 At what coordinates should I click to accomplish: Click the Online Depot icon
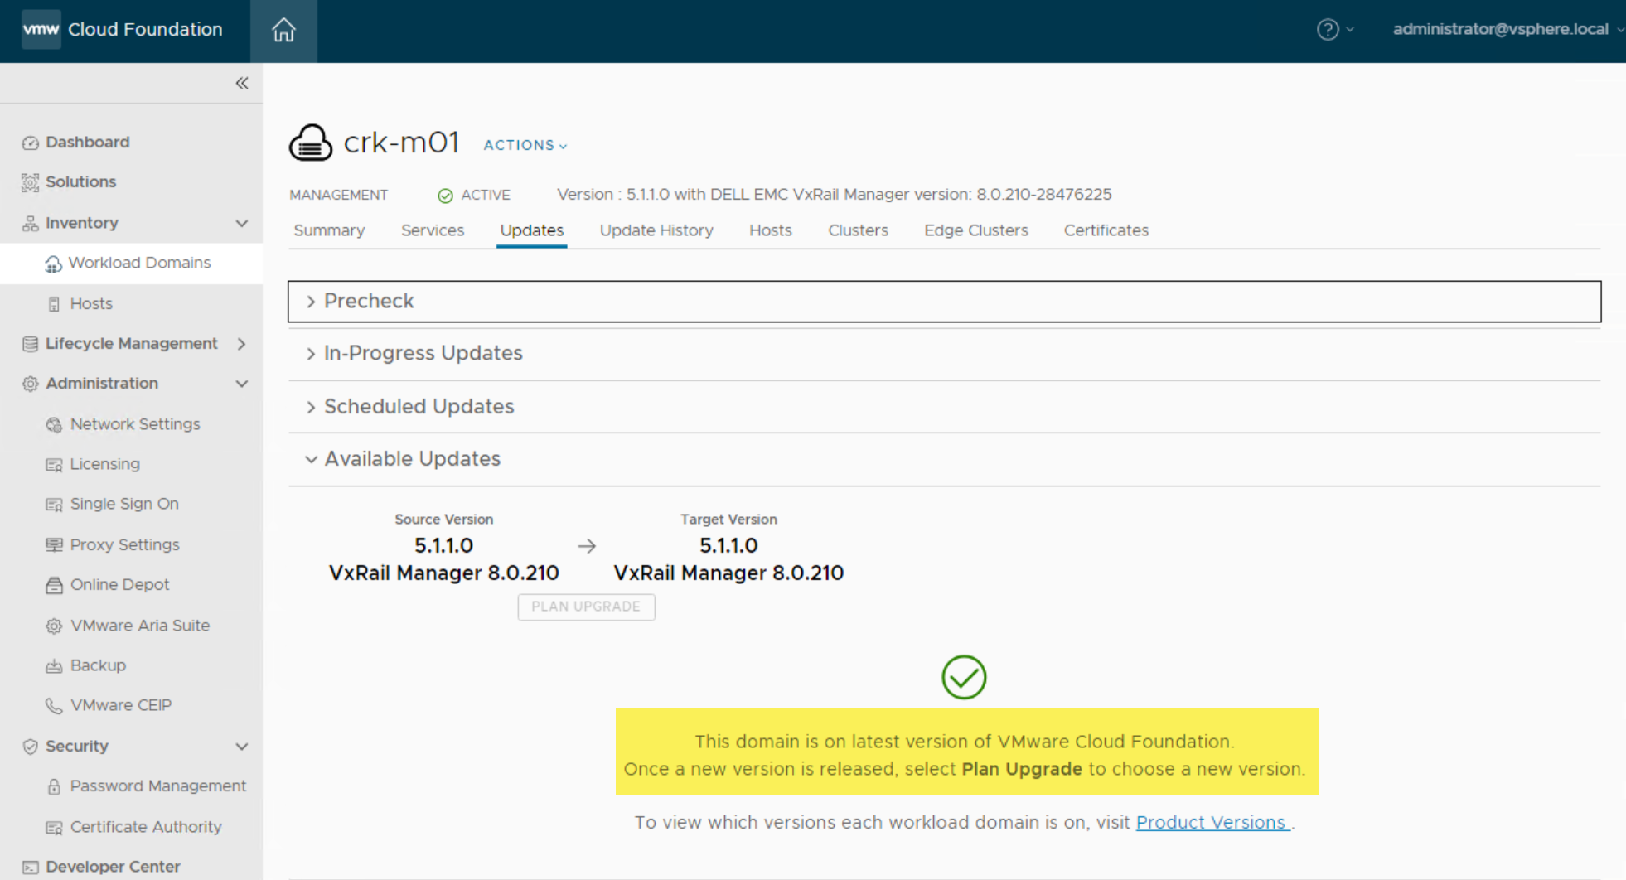(54, 585)
